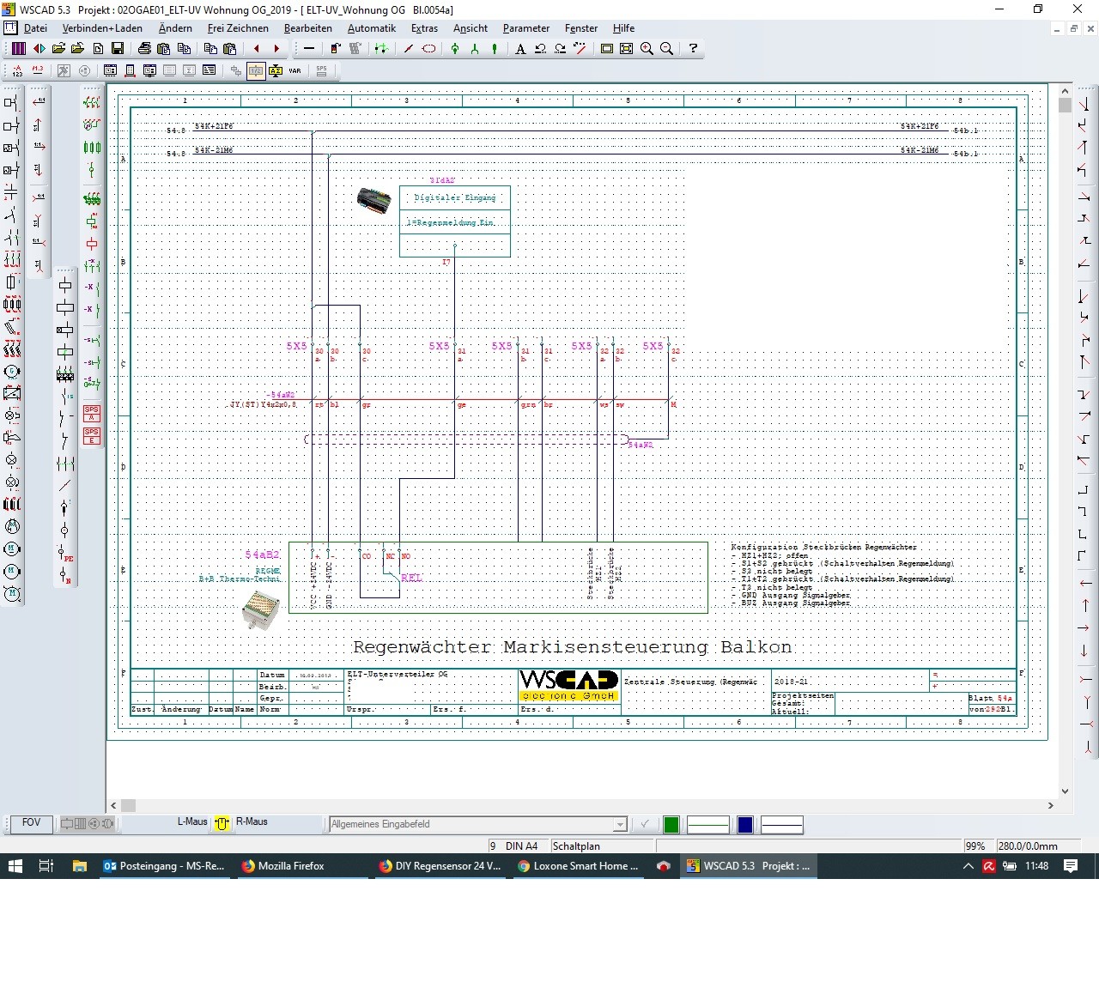The height and width of the screenshot is (988, 1099).
Task: Select the Text tool 'A' icon
Action: [x=519, y=49]
